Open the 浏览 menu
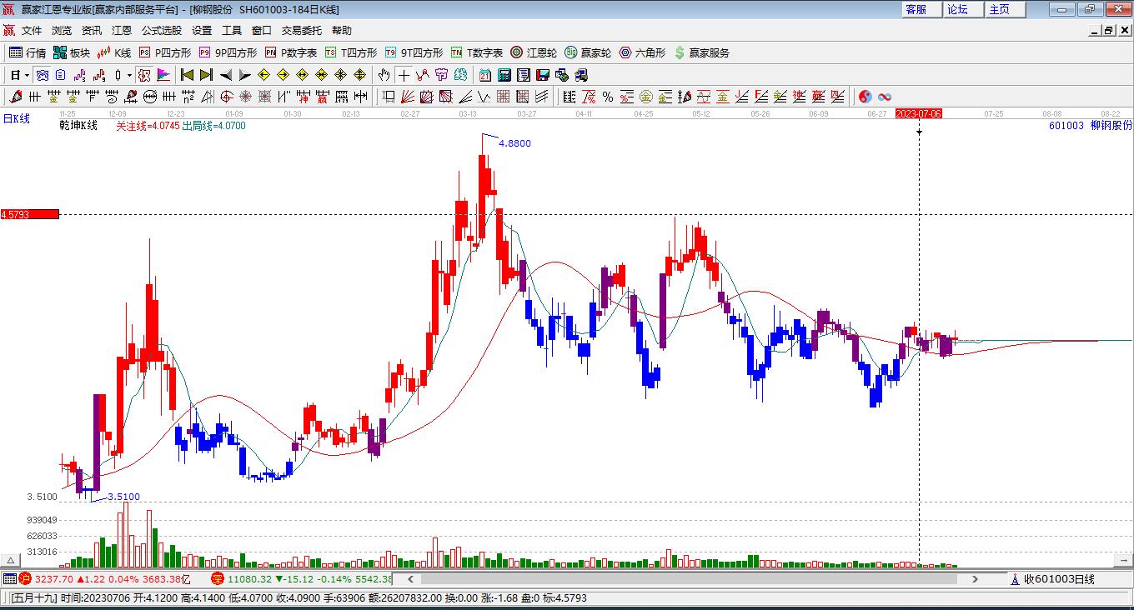The image size is (1134, 610). click(x=62, y=31)
